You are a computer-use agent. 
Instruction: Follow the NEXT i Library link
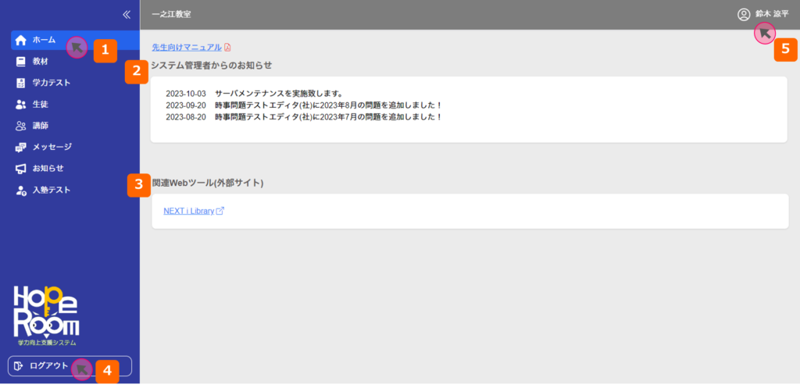[x=188, y=211]
